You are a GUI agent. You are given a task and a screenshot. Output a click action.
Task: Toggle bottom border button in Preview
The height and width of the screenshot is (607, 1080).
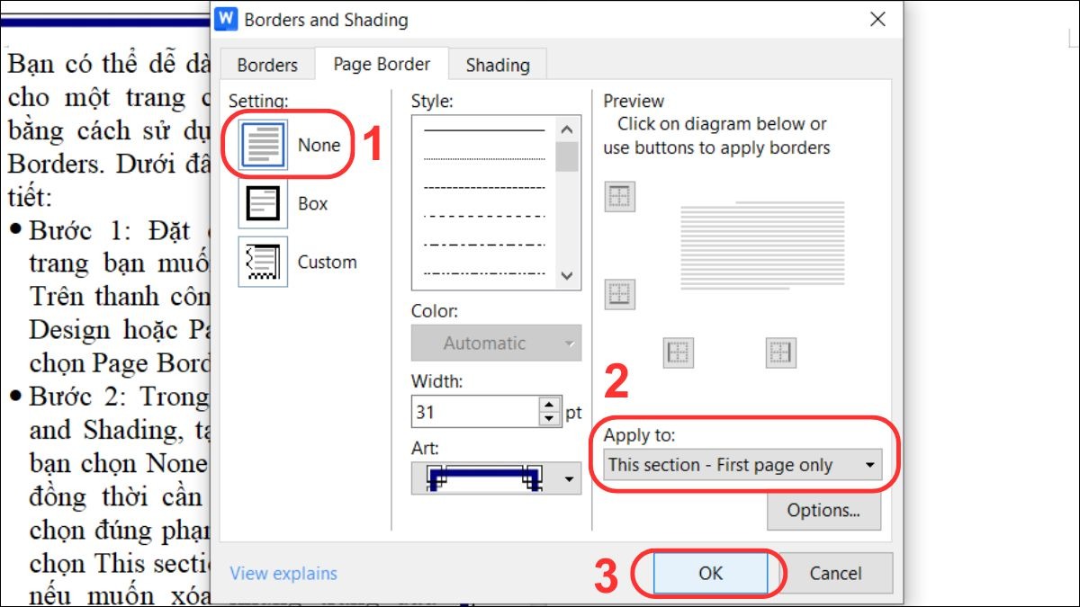click(x=620, y=294)
